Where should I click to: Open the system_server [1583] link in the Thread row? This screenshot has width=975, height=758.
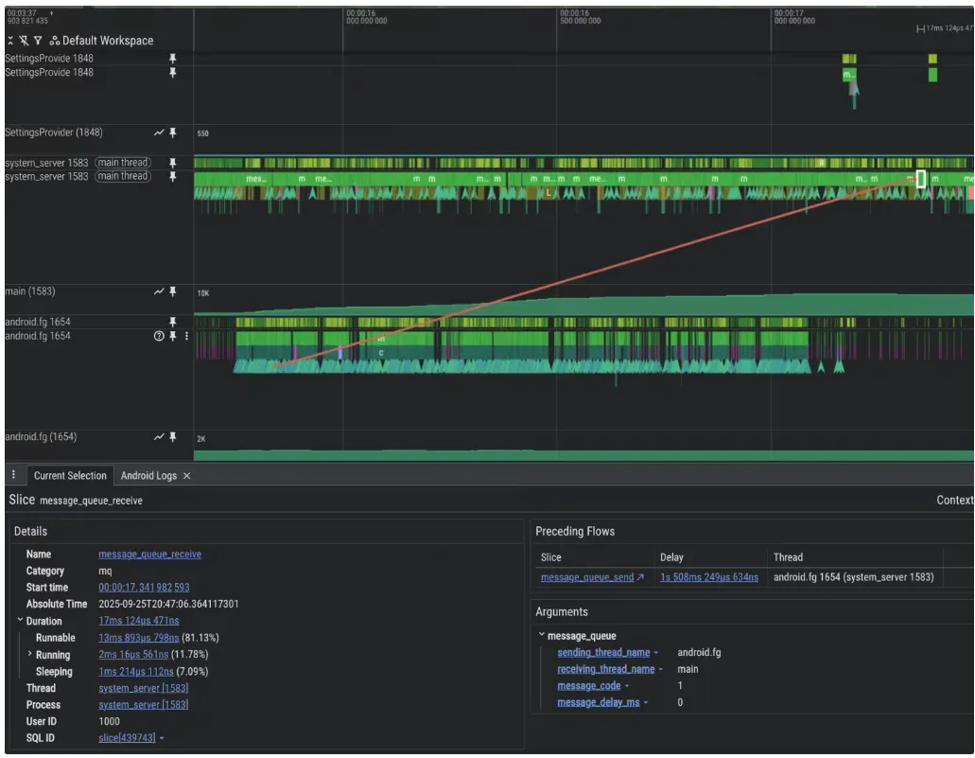(x=144, y=688)
